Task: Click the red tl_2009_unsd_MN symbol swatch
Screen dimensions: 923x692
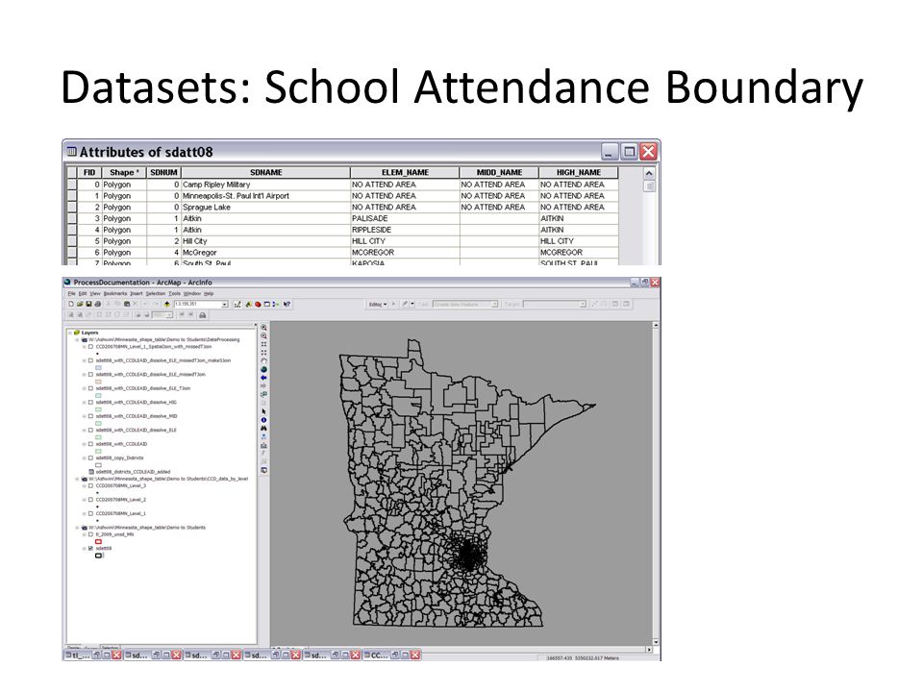Action: click(98, 541)
